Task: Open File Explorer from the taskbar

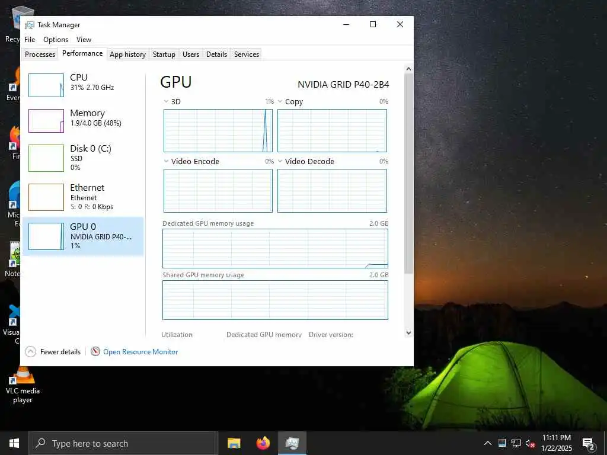Action: (x=234, y=443)
